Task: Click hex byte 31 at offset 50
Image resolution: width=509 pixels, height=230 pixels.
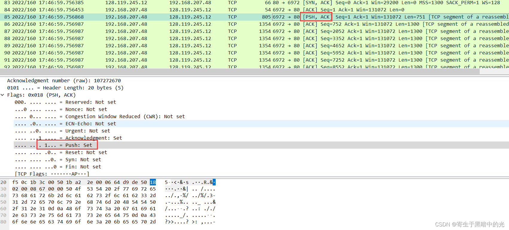Action: [x=15, y=202]
